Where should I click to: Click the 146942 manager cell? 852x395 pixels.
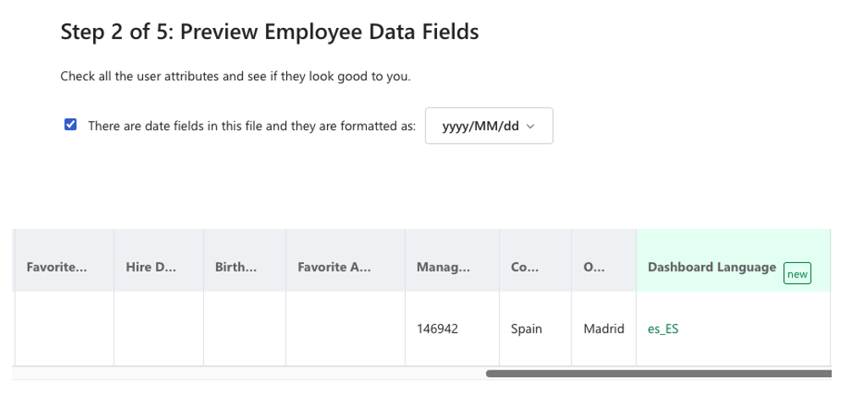tap(438, 329)
